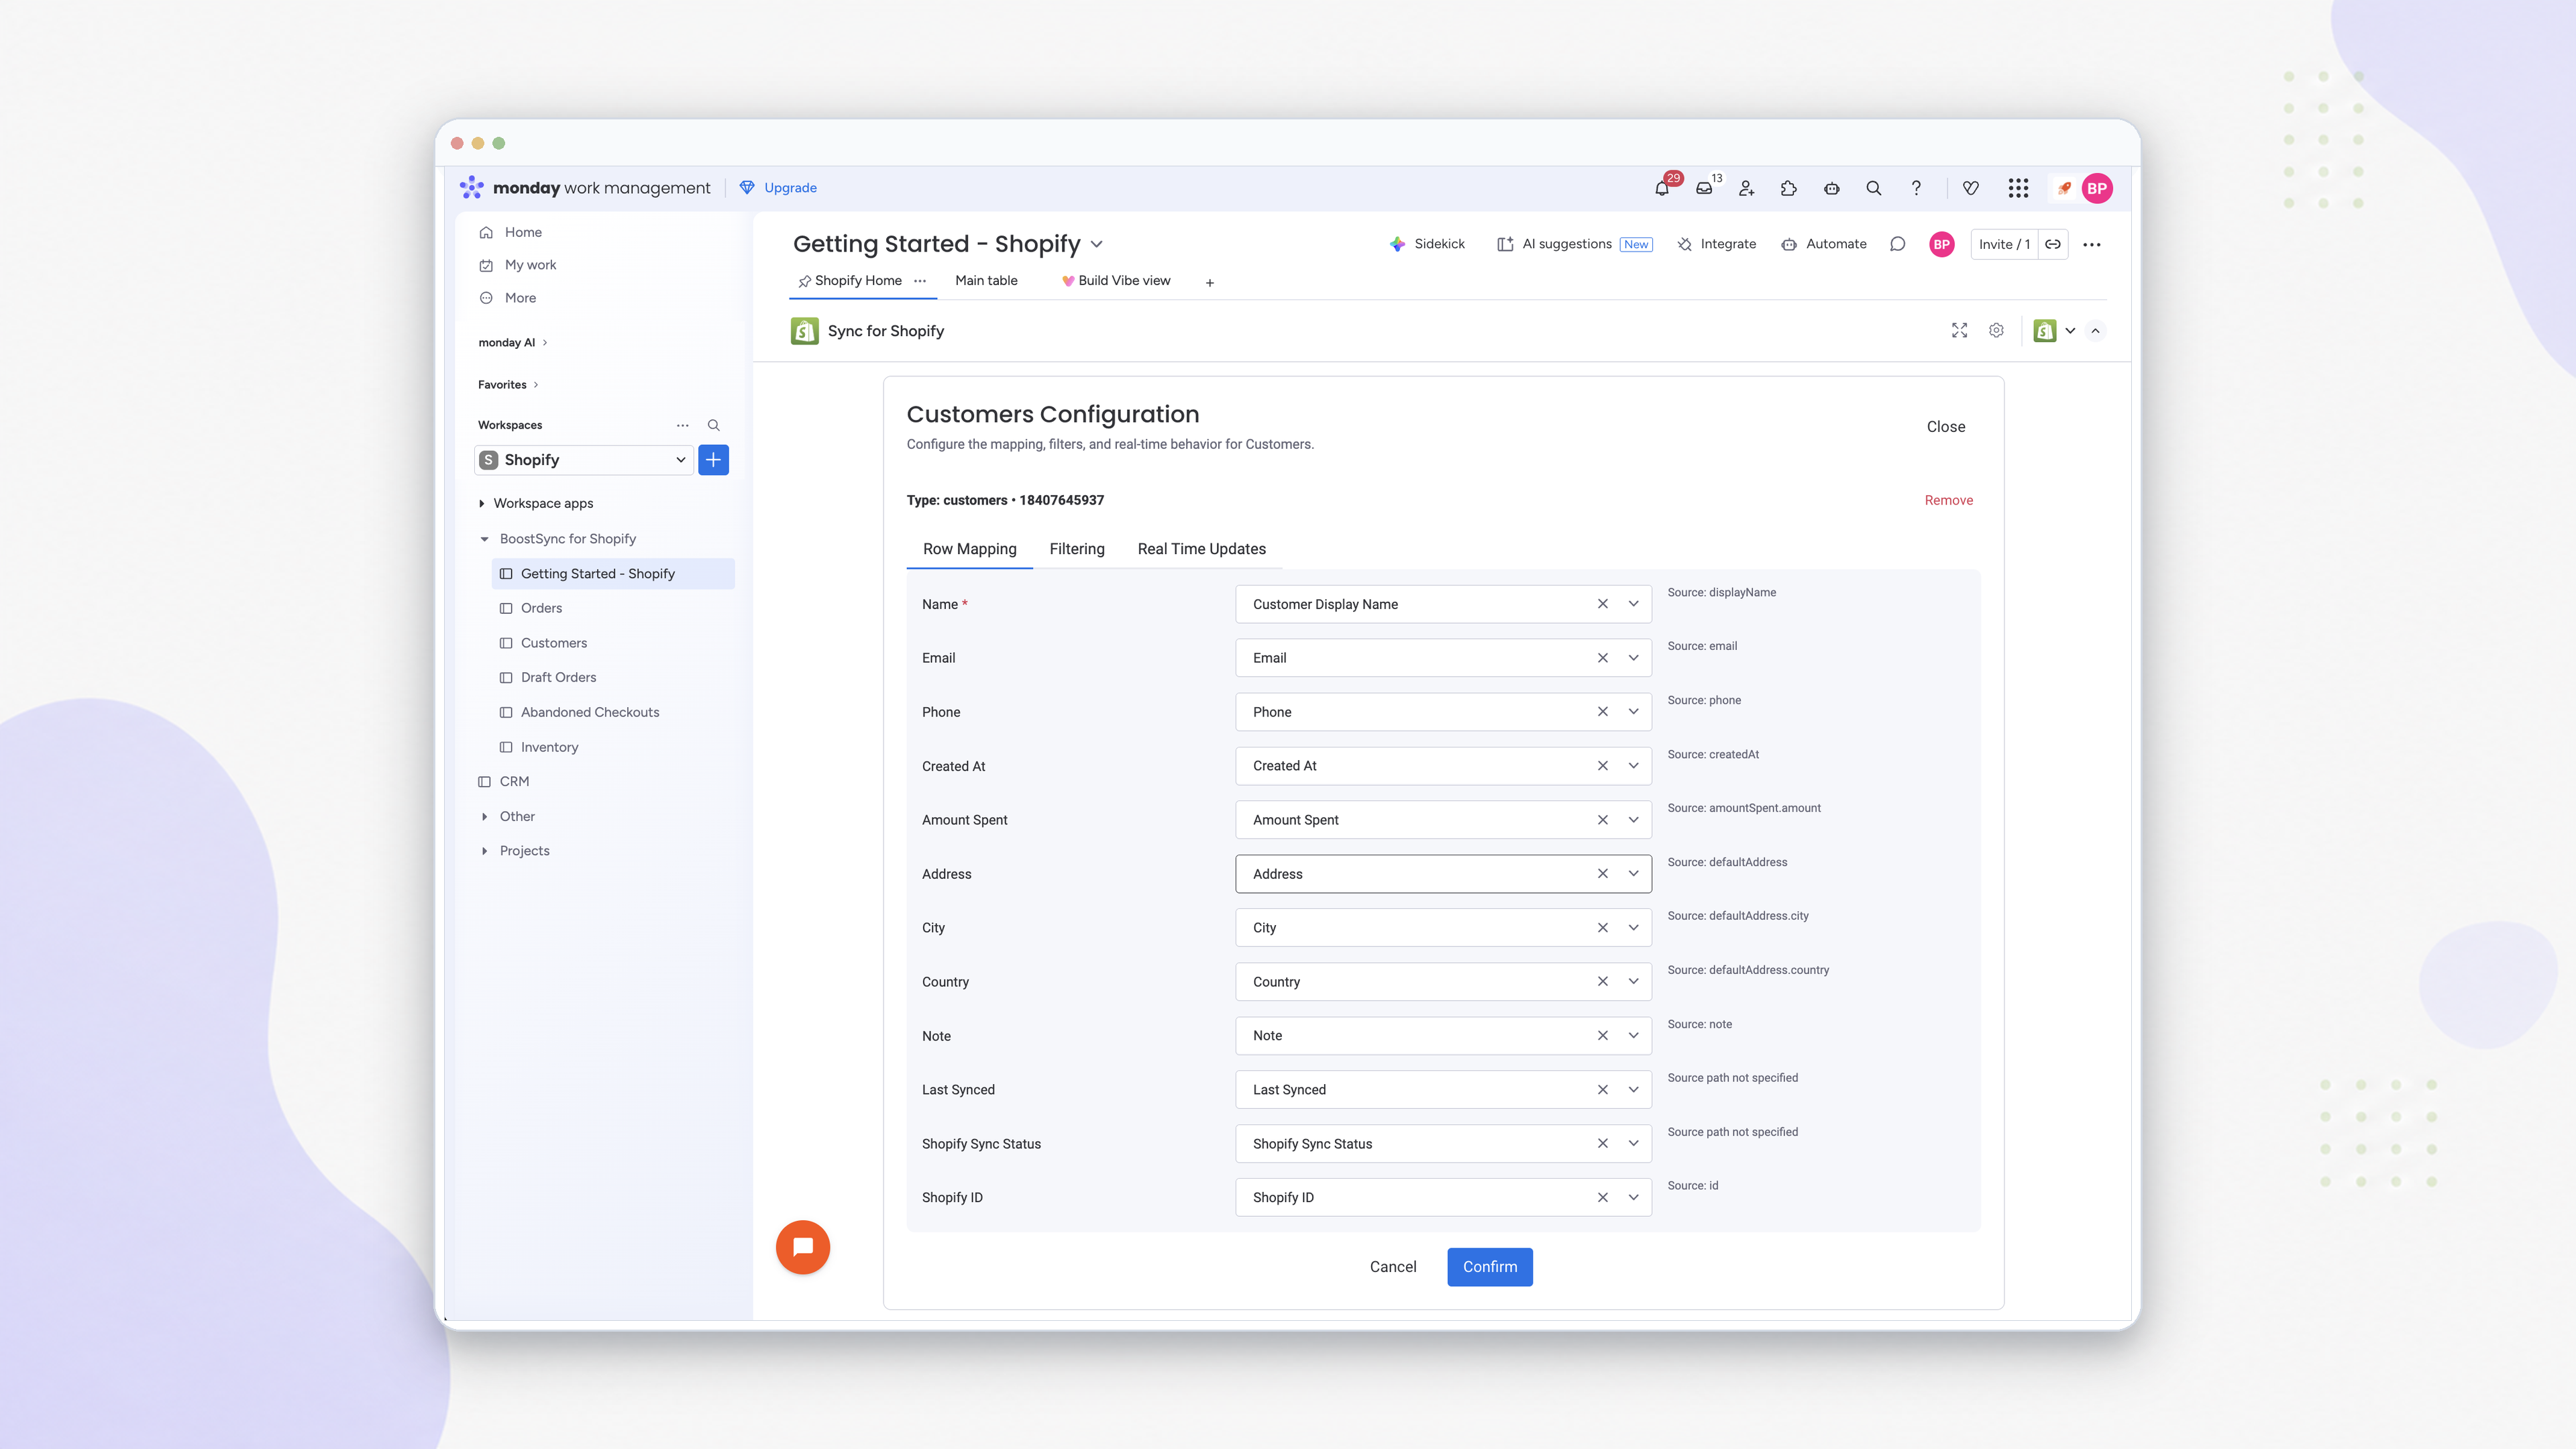The height and width of the screenshot is (1449, 2576).
Task: Click the red Remove link
Action: pos(1949,501)
